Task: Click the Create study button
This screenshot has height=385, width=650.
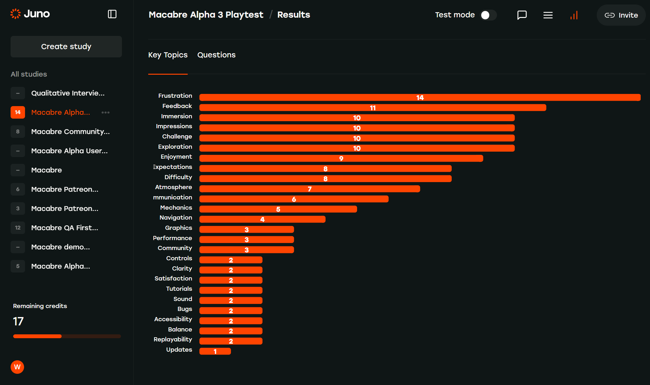Action: pos(66,46)
